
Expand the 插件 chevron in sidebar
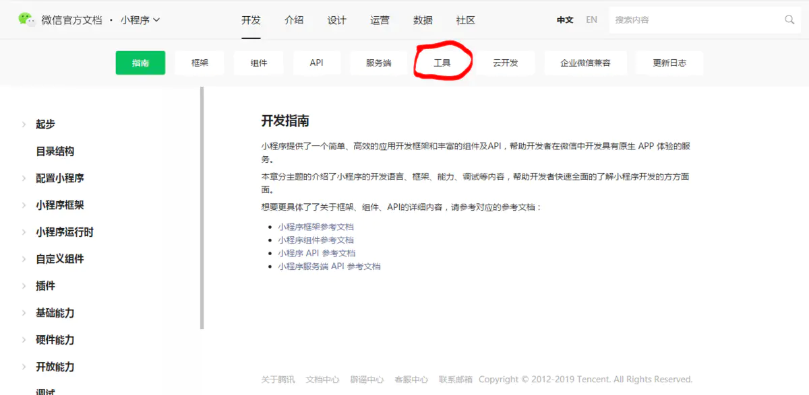[24, 286]
